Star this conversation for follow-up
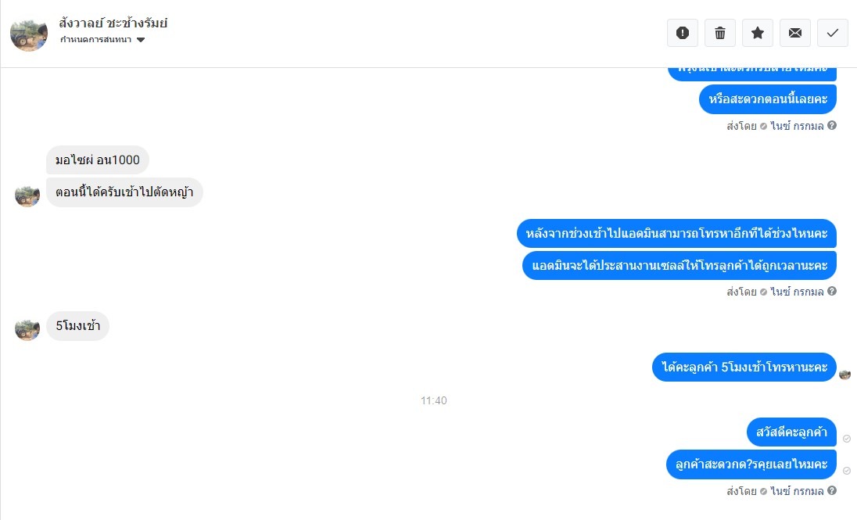The image size is (857, 520). [x=758, y=33]
